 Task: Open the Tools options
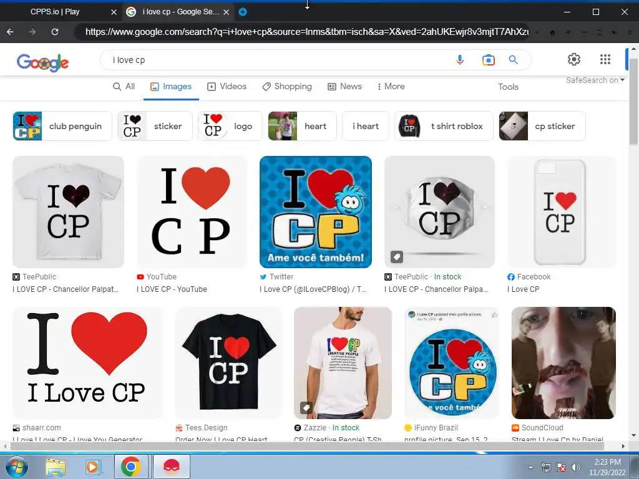(508, 87)
